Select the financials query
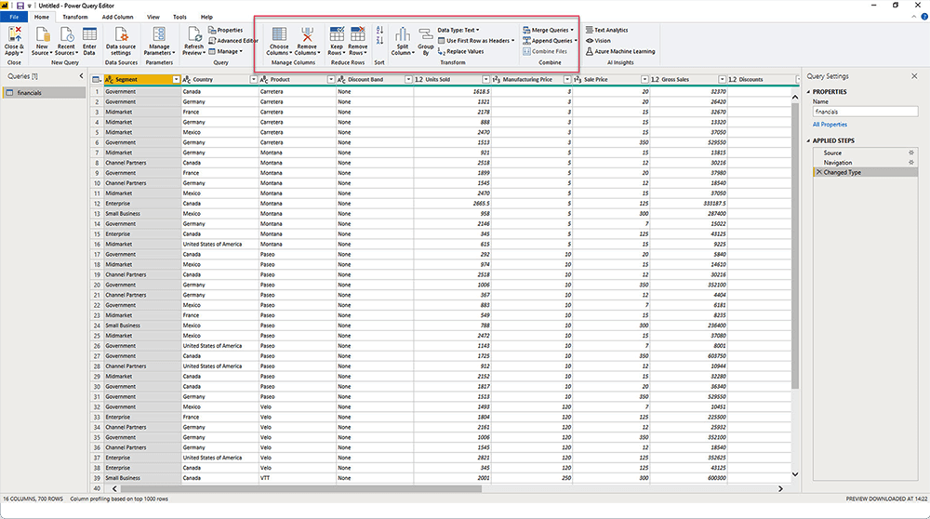930x519 pixels. point(45,92)
